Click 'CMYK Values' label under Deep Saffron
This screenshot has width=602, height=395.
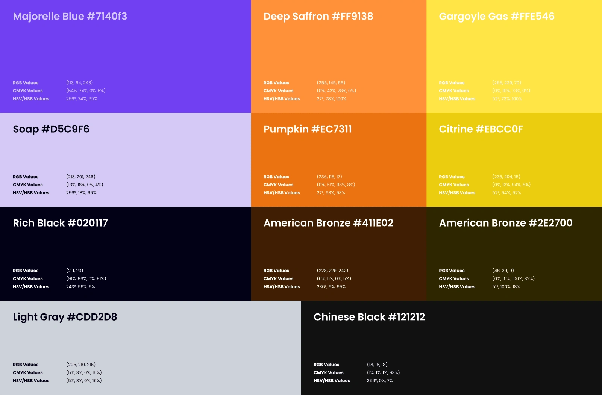(x=278, y=91)
